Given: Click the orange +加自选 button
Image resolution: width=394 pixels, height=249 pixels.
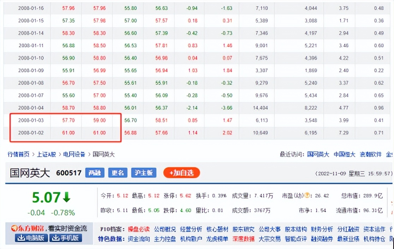Looking at the screenshot, I should [181, 173].
